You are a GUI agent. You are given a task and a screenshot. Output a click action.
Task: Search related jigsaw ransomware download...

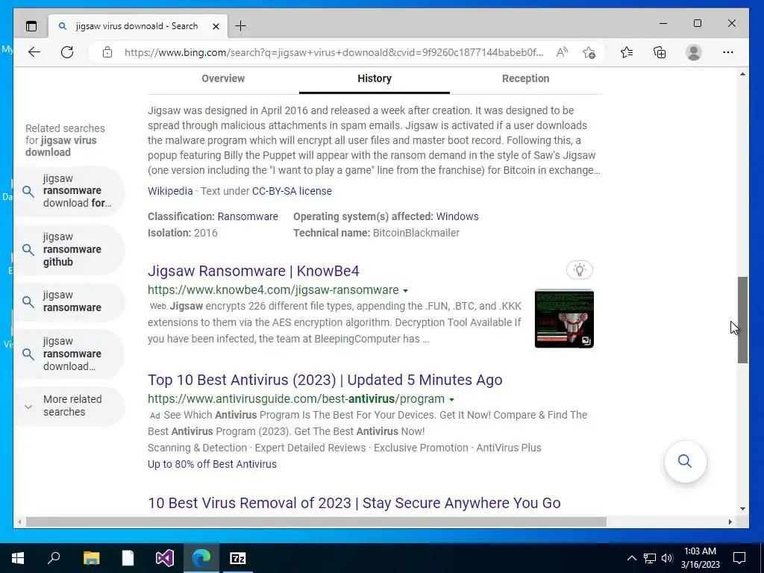(x=69, y=354)
